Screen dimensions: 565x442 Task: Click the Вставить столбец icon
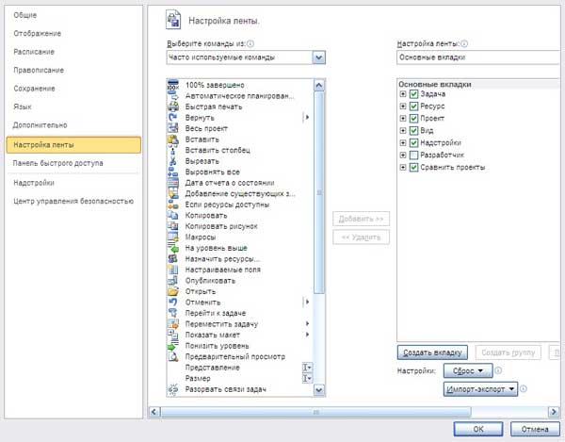coord(173,151)
